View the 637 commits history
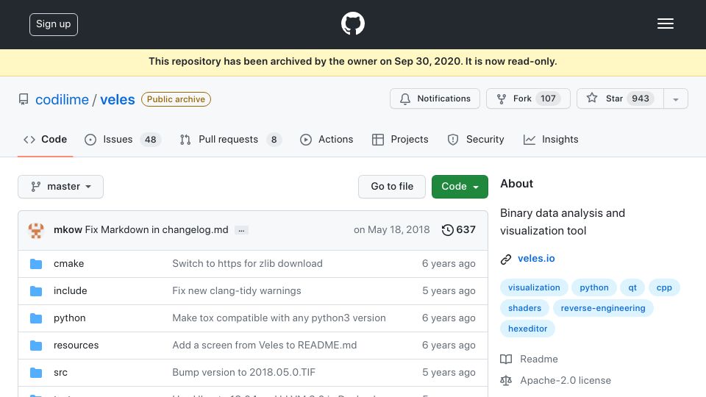Screen dimensions: 706x397 click(x=458, y=229)
